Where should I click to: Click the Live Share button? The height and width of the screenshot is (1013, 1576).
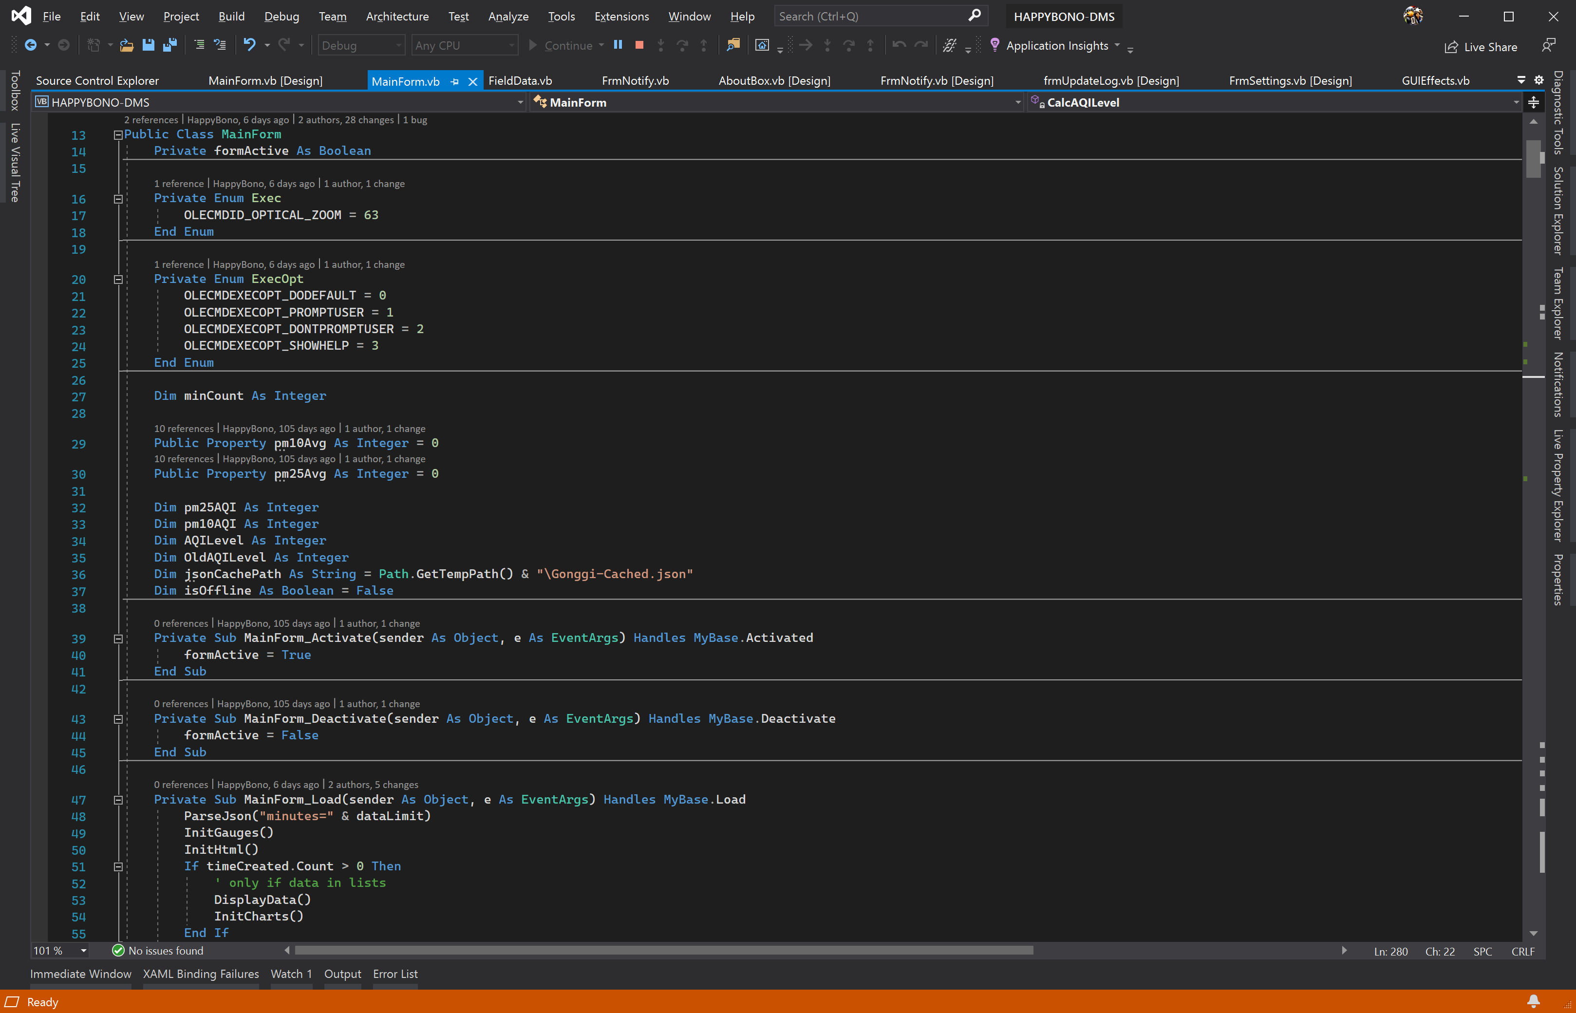(x=1481, y=47)
